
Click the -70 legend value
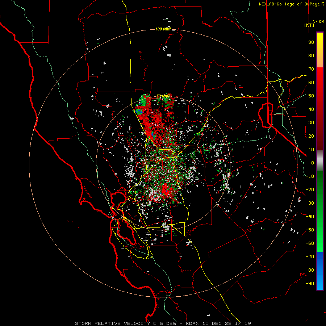[310, 257]
